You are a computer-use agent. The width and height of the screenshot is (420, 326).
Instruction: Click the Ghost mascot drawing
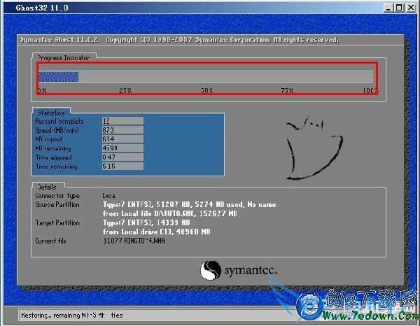(314, 148)
